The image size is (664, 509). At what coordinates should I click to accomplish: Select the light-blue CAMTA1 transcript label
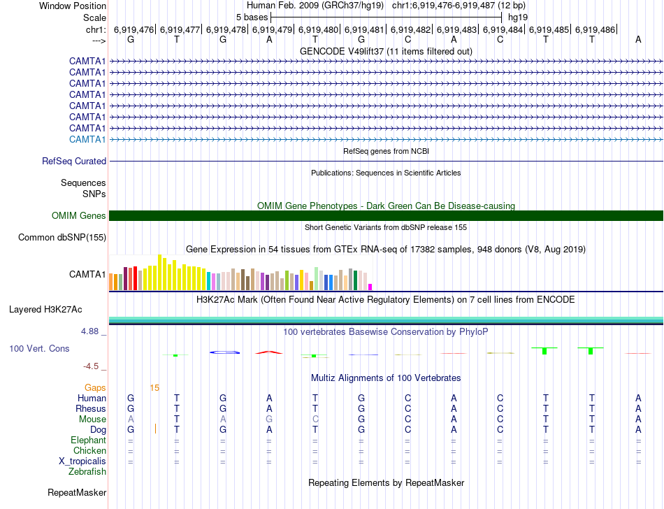(87, 139)
